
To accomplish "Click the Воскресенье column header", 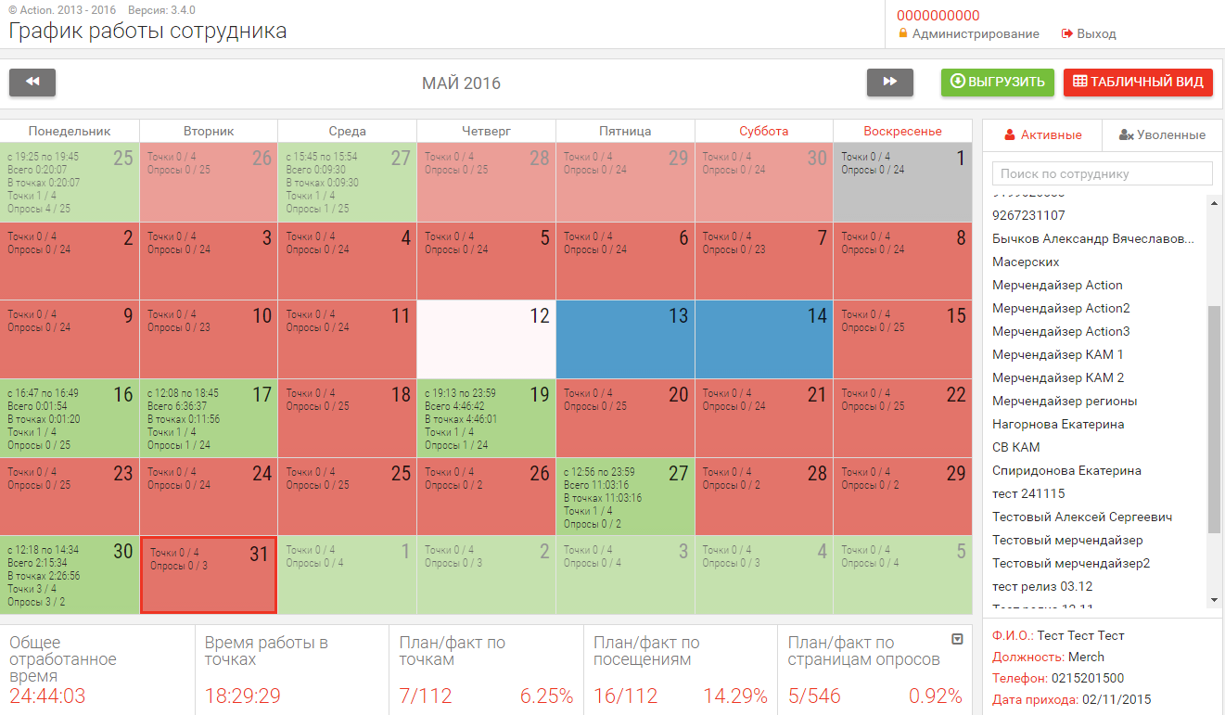I will pyautogui.click(x=902, y=131).
